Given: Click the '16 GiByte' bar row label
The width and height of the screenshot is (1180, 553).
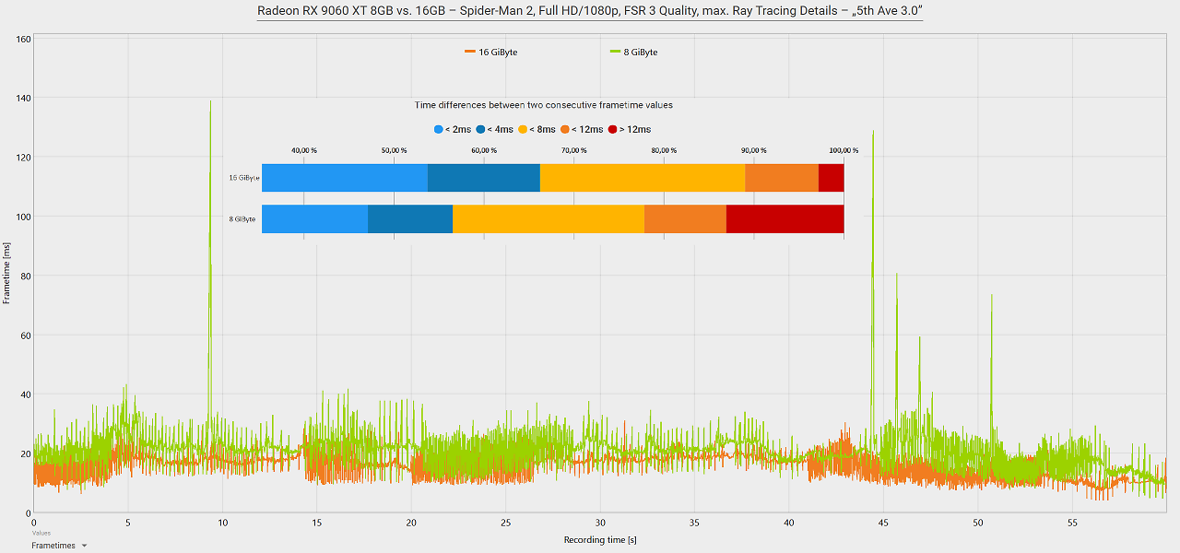Looking at the screenshot, I should 244,178.
